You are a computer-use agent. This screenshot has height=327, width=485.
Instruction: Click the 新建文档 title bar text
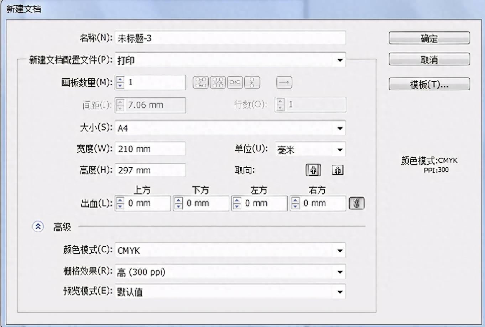24,9
